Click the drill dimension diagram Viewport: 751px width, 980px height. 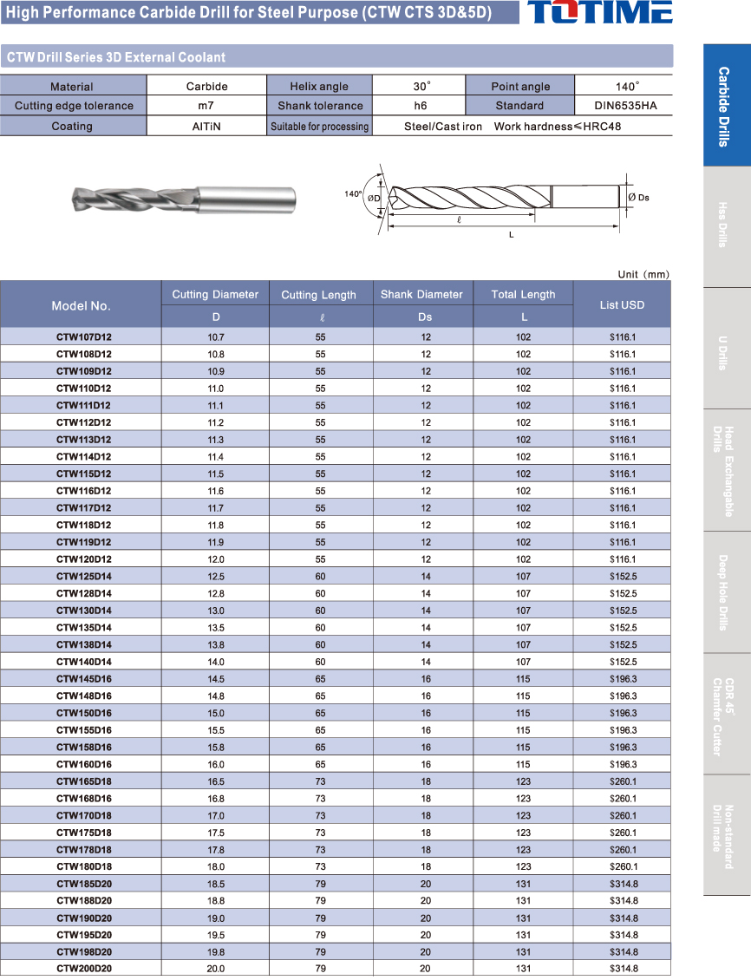pos(499,199)
